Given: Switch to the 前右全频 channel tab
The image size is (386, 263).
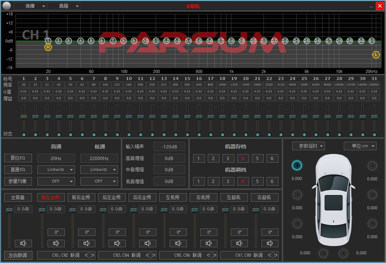Looking at the screenshot, I should coord(81,197).
